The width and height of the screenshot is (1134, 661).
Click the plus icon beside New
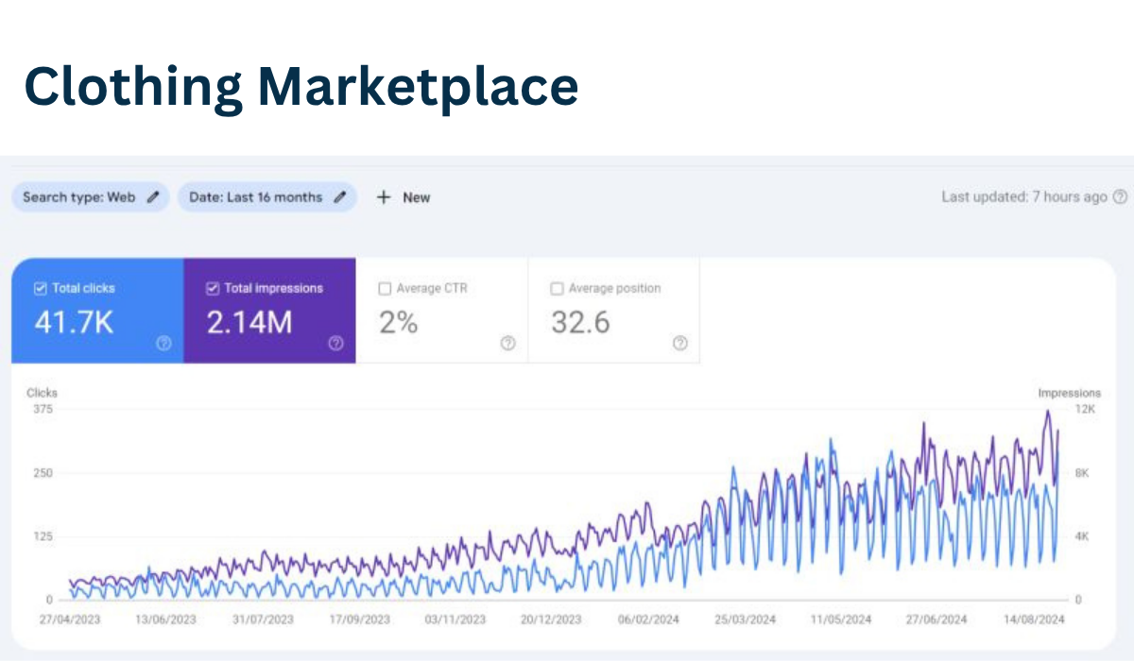[x=384, y=196]
